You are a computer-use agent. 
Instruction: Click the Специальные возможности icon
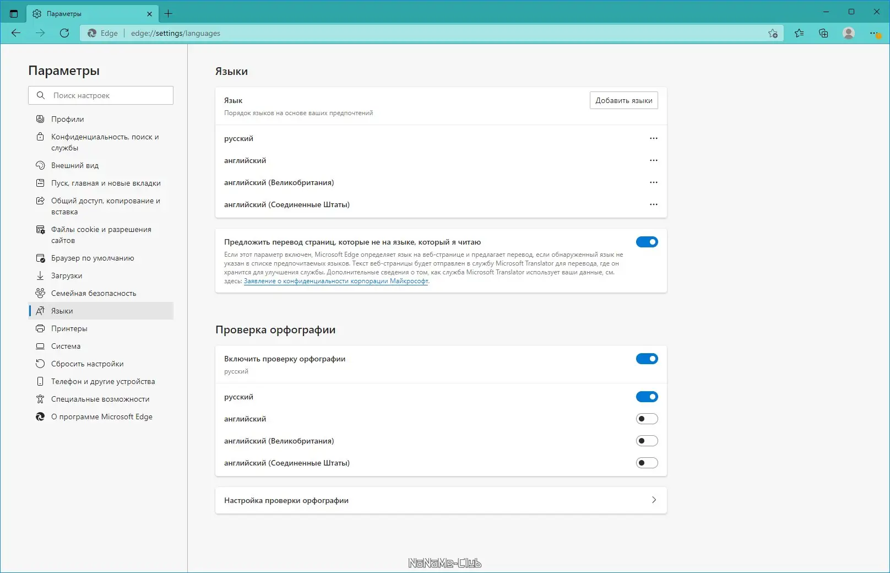coord(40,399)
